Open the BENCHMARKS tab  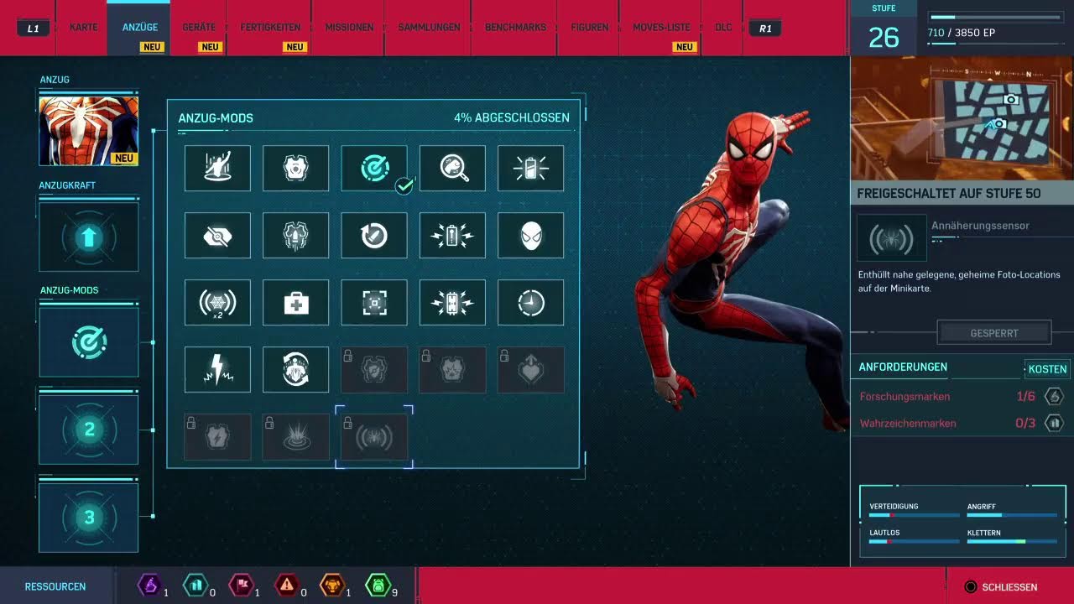point(515,28)
